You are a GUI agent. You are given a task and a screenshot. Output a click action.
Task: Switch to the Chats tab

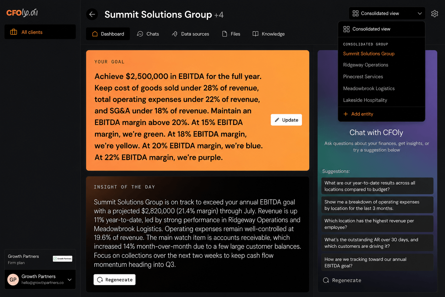coord(148,34)
